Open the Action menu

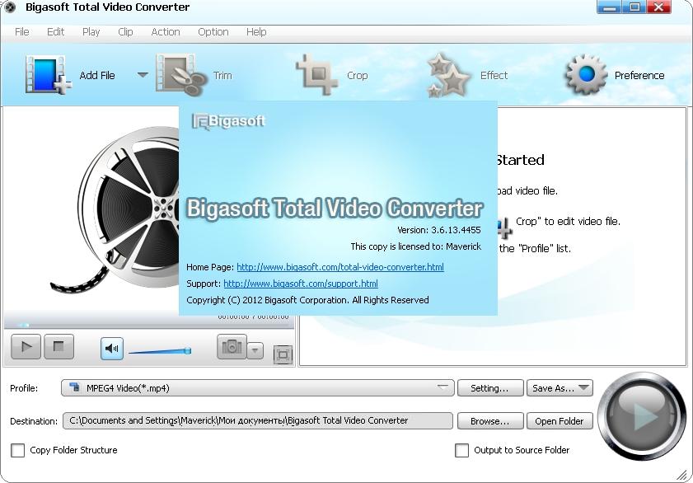point(166,32)
